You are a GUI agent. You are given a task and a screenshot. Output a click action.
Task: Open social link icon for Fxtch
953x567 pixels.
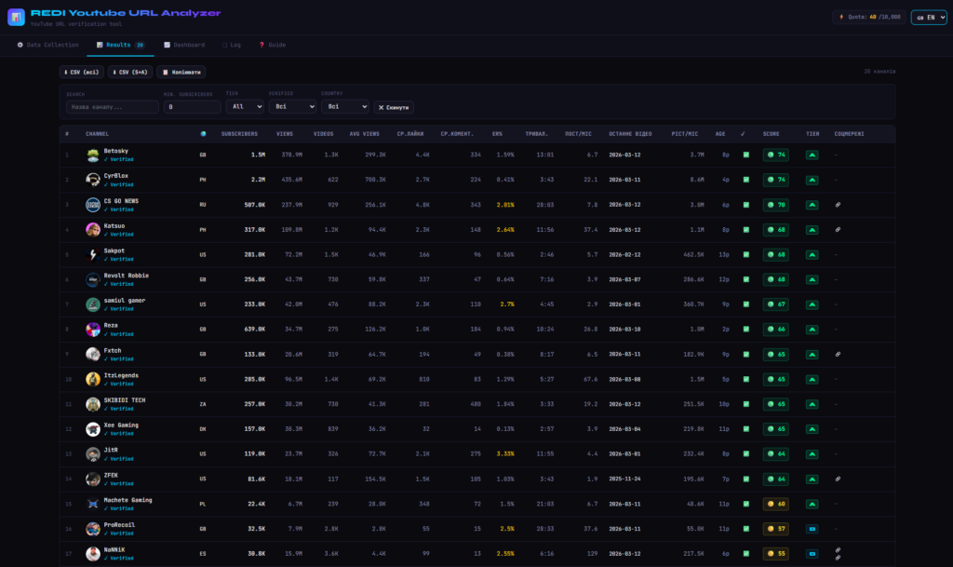[x=838, y=354]
